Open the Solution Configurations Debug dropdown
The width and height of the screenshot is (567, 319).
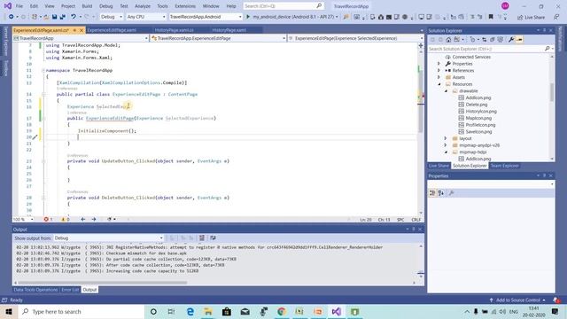click(112, 17)
